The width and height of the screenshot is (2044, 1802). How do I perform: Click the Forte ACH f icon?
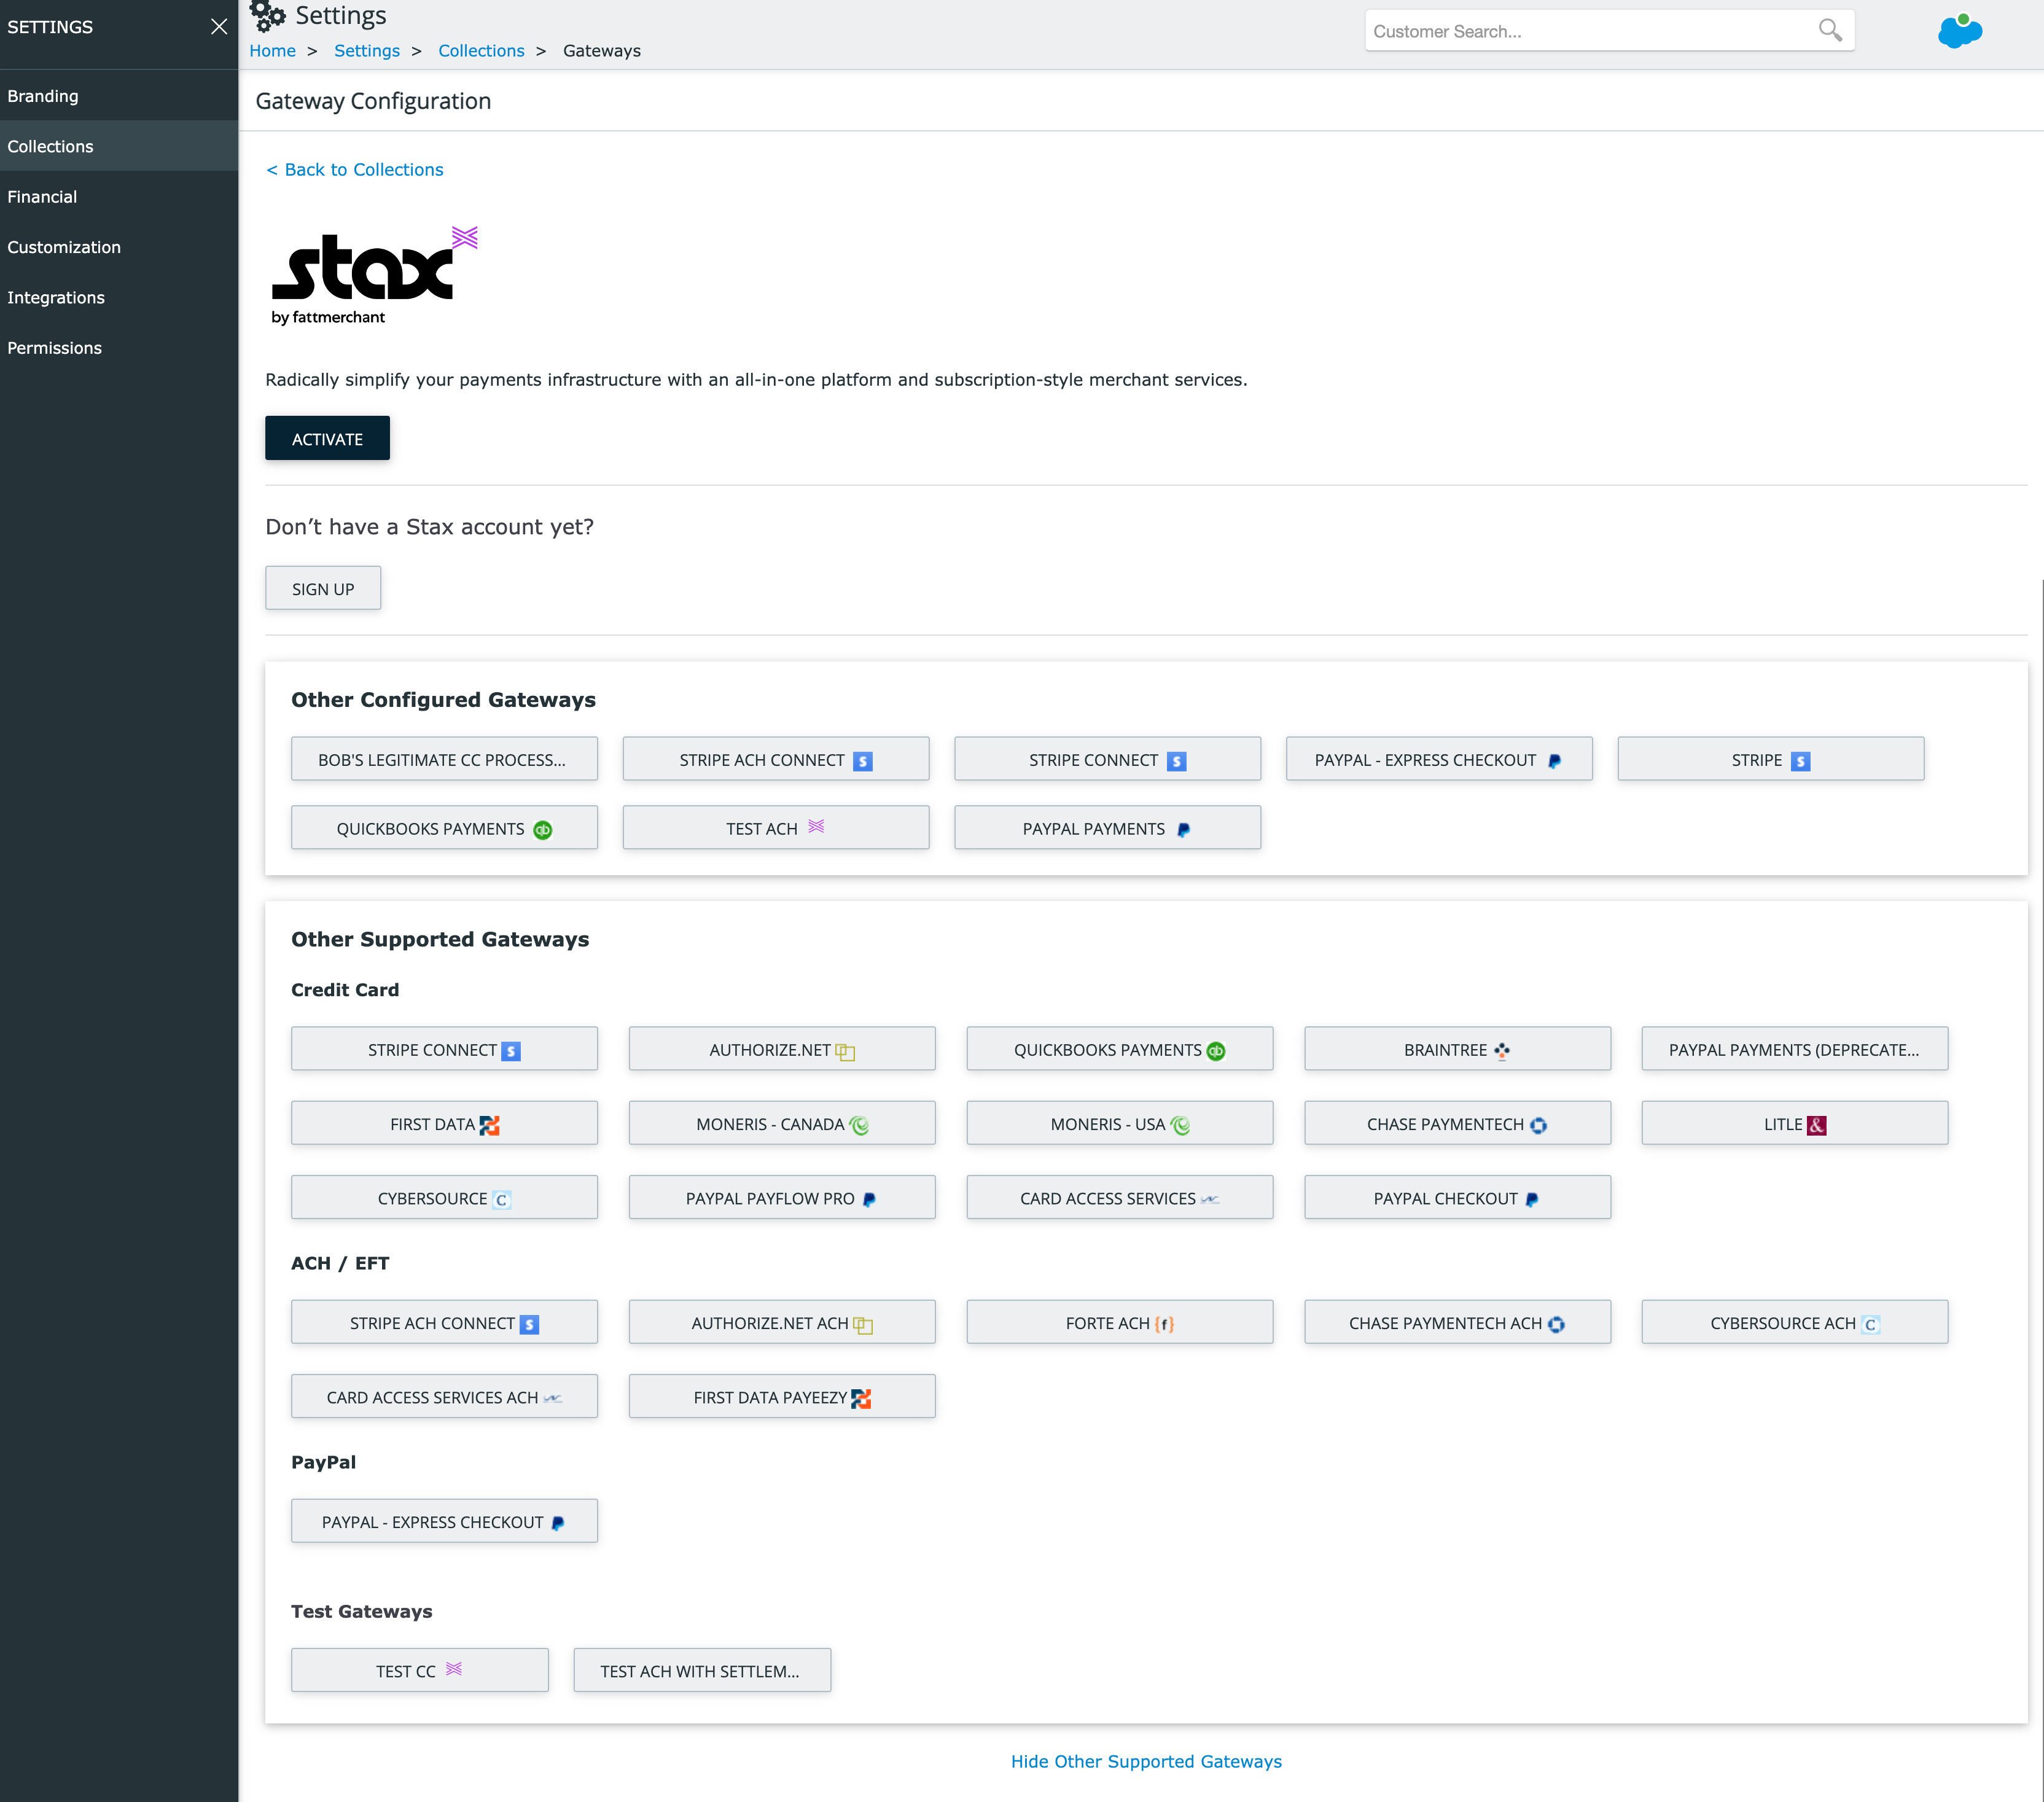(x=1164, y=1324)
